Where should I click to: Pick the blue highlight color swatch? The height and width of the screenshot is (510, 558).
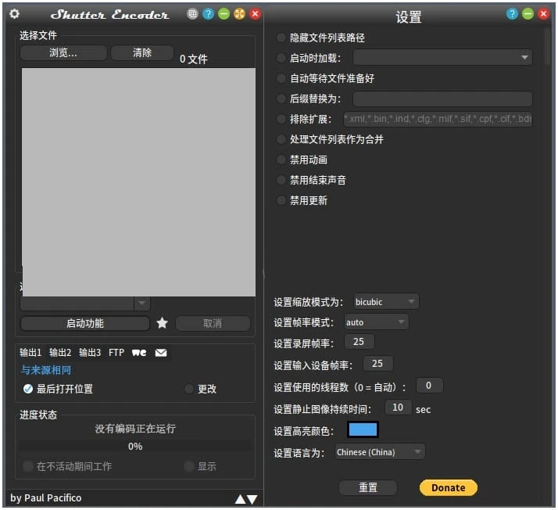[363, 430]
